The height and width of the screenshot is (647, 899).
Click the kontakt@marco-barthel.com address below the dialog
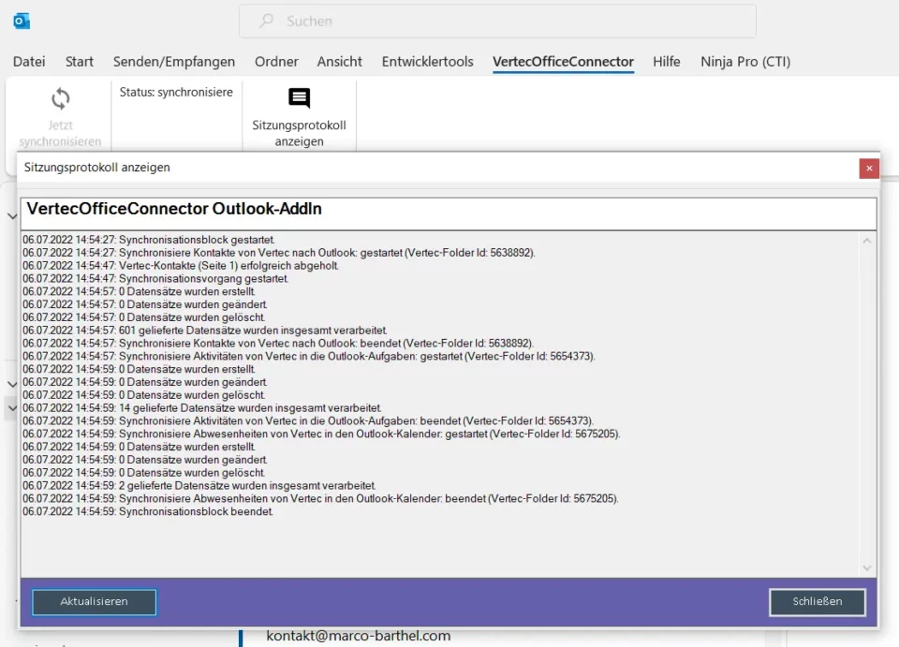click(359, 636)
